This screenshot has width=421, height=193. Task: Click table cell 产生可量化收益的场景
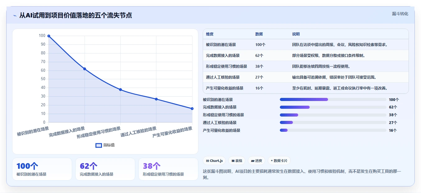224,88
